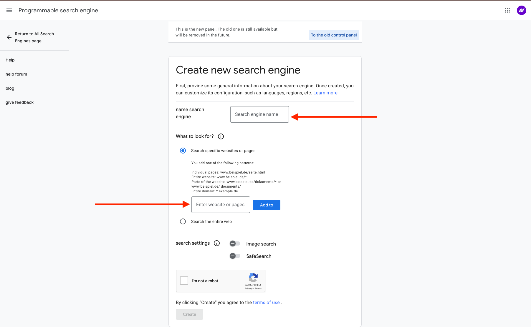Click info icon beside search settings
531x327 pixels.
(x=217, y=243)
